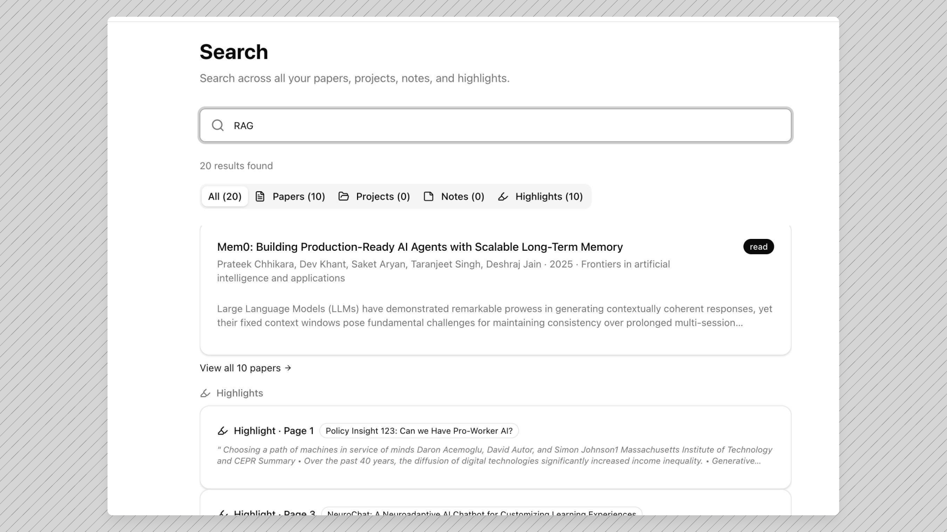Click the Notes tab page icon

(x=429, y=197)
